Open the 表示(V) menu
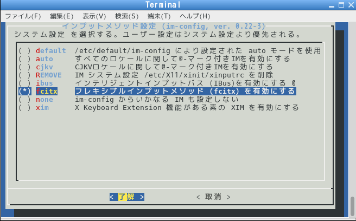This screenshot has height=221, width=356. click(x=94, y=16)
